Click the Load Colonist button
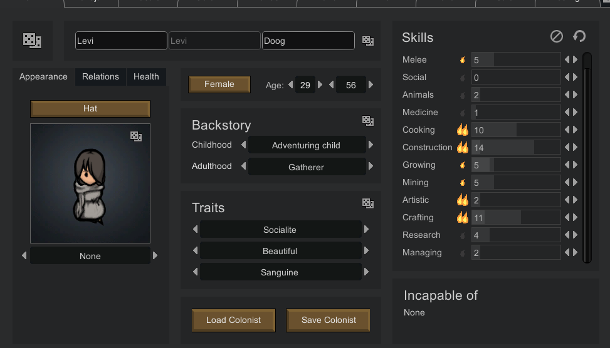 click(x=233, y=320)
